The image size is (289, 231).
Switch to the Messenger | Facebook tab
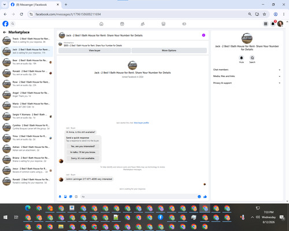(35, 5)
